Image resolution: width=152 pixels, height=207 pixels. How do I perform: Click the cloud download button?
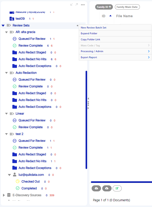tap(107, 188)
